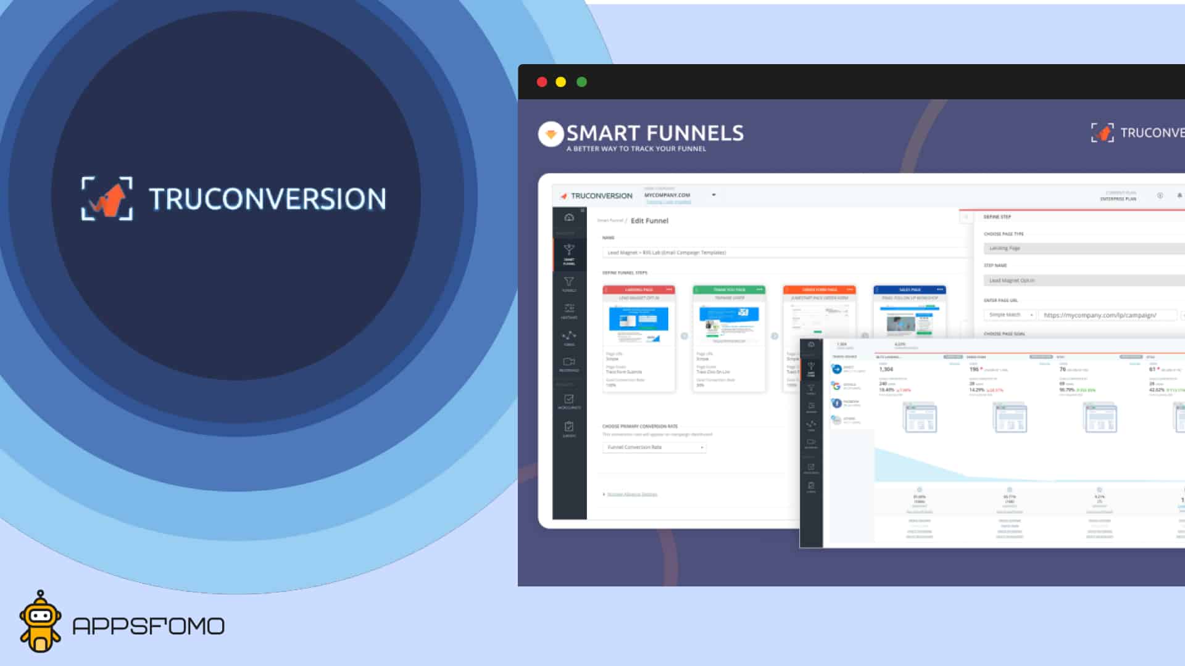Click TruConversion logo in app header
Viewport: 1185px width, 666px height.
click(x=596, y=196)
